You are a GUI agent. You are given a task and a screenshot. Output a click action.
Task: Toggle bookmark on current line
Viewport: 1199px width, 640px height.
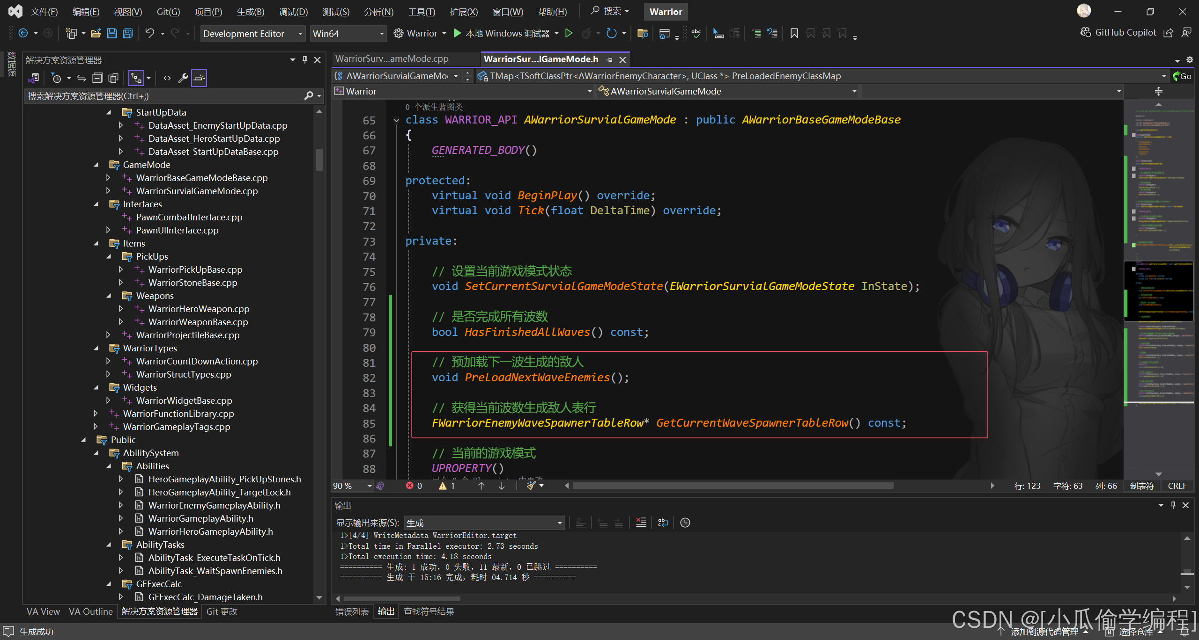pyautogui.click(x=794, y=33)
